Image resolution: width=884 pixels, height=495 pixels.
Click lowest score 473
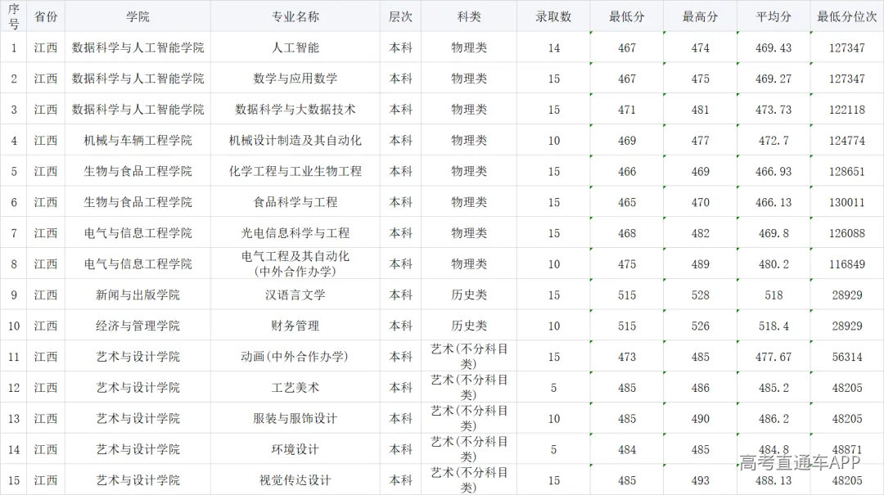tap(627, 357)
